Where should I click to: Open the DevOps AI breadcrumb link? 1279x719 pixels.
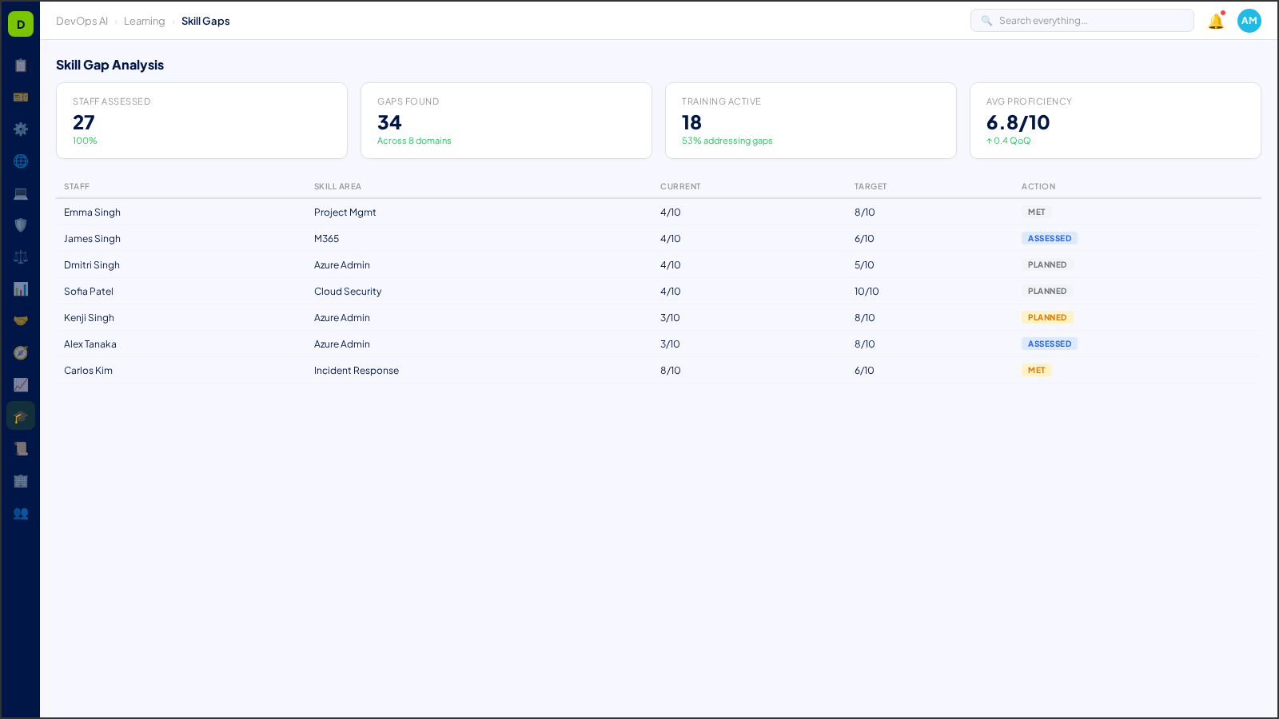pos(82,21)
